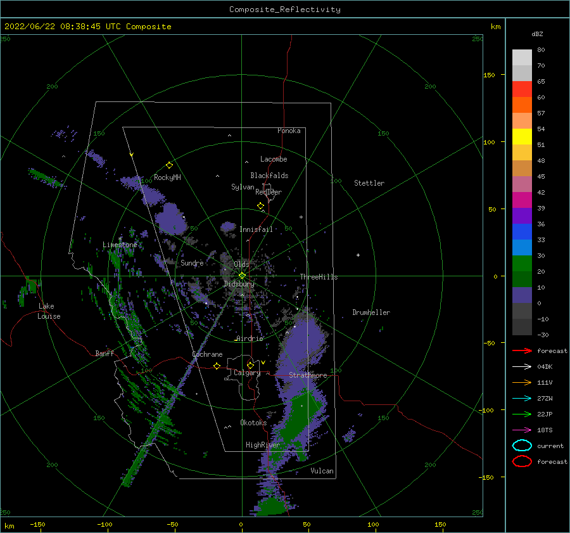Click the Sylvan label on map
570x533 pixels.
(x=243, y=187)
